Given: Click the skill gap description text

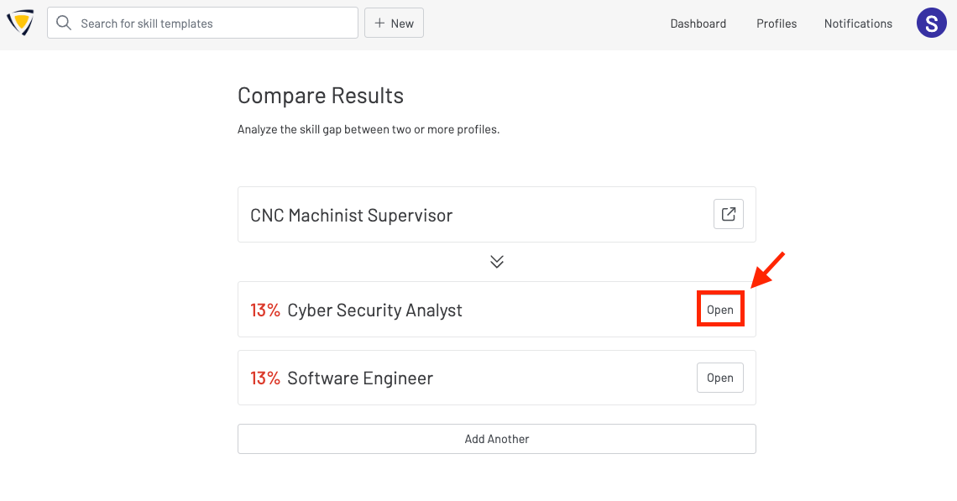Looking at the screenshot, I should [x=369, y=130].
